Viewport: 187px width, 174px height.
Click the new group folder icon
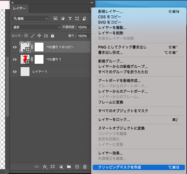tap(69, 167)
